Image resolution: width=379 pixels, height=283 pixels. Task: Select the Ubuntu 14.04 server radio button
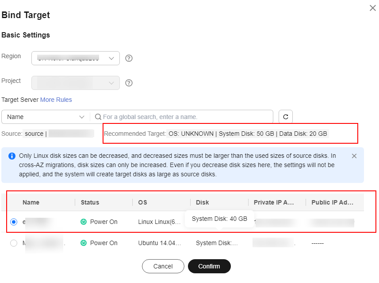click(14, 243)
